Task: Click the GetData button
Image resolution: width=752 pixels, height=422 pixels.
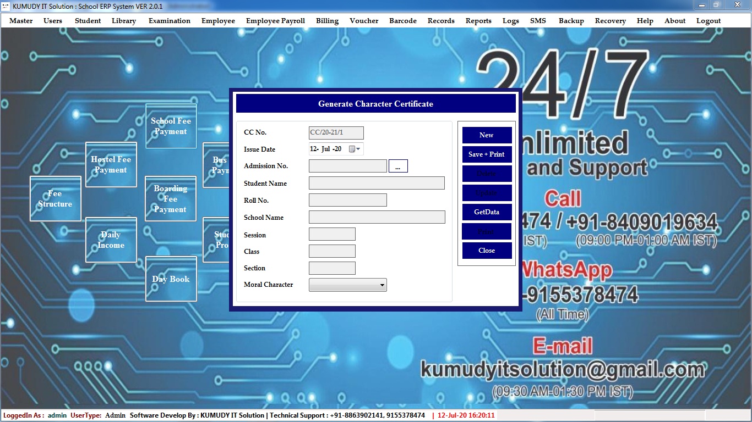Action: coord(487,212)
